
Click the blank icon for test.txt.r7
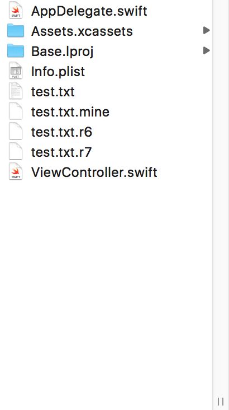(16, 151)
